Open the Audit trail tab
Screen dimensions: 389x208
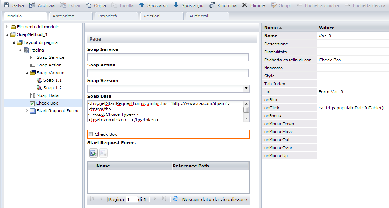coord(207,16)
